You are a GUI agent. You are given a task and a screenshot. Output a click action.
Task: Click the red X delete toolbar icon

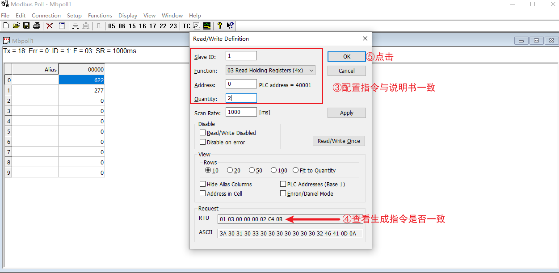point(50,26)
